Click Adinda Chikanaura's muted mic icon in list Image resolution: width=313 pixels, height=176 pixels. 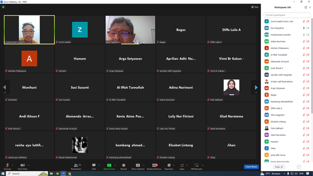click(x=304, y=48)
